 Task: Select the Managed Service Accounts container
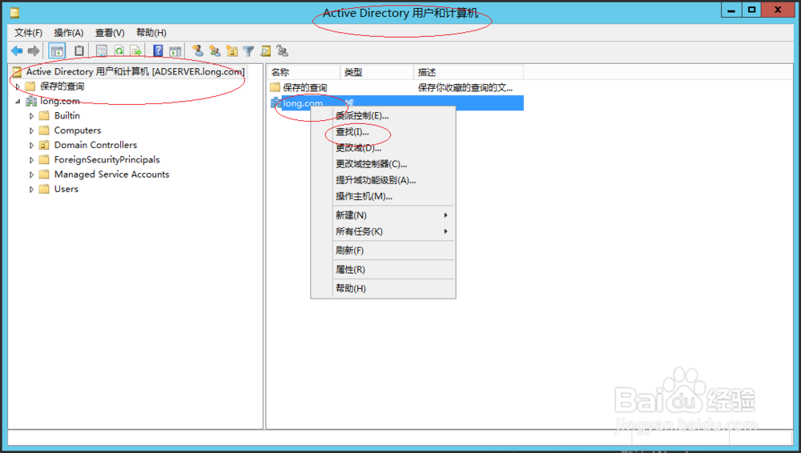click(x=111, y=174)
